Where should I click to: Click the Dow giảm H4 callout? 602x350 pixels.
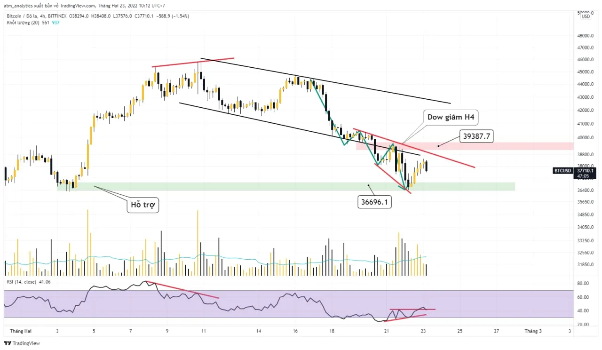(451, 118)
